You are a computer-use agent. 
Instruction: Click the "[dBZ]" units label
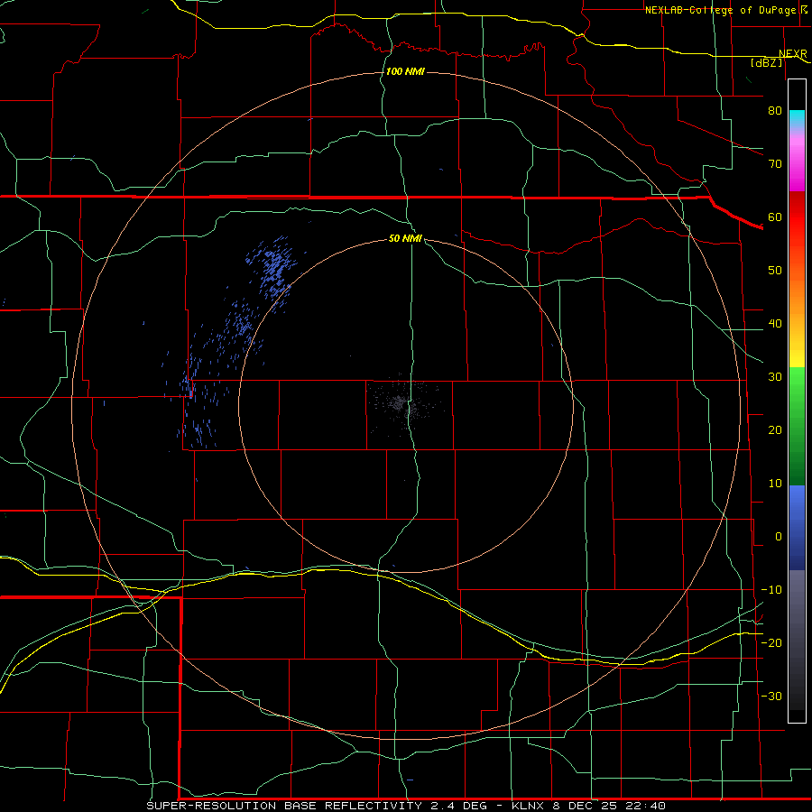coord(766,62)
